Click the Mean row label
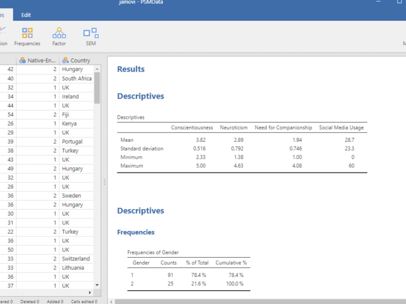This screenshot has height=304, width=406. click(127, 140)
